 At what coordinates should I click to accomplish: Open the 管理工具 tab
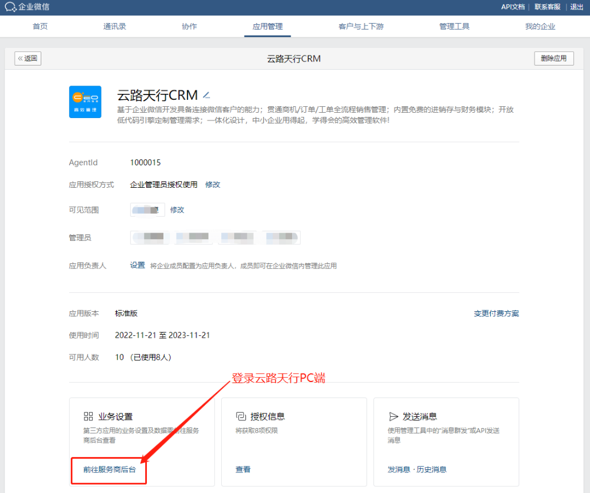pyautogui.click(x=454, y=27)
